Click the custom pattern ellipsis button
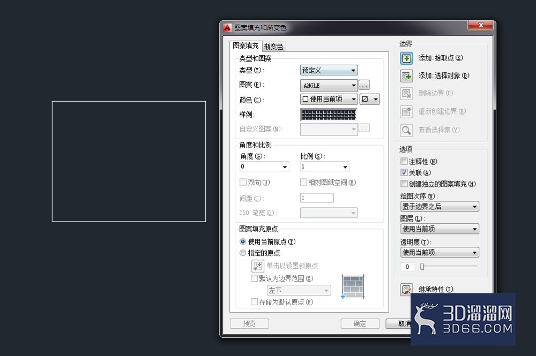This screenshot has height=356, width=536. 364,128
